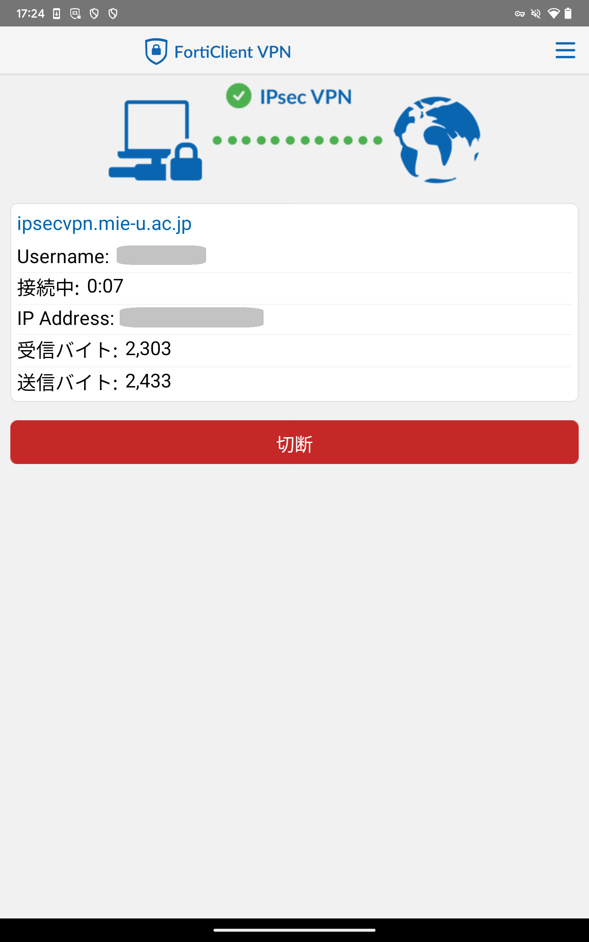589x942 pixels.
Task: Click the green connected checkmark icon
Action: click(239, 96)
